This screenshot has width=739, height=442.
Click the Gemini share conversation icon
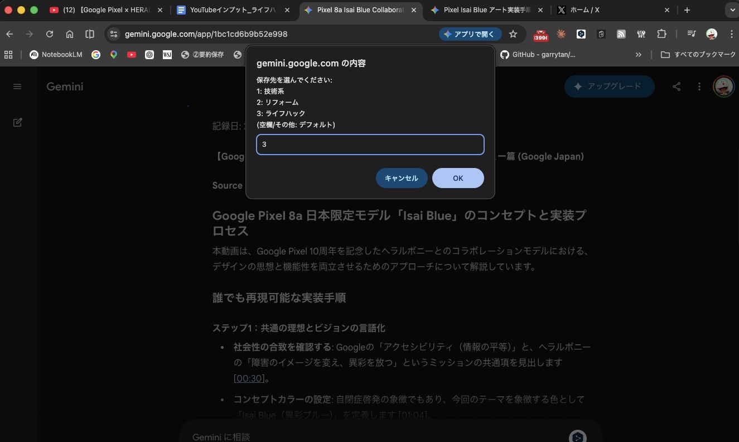pos(677,87)
